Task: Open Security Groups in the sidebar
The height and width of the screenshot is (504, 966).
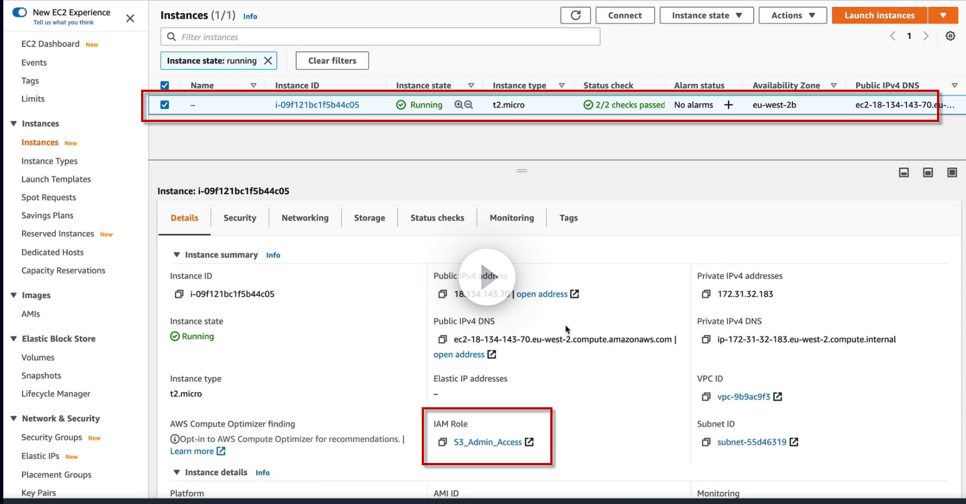Action: [x=52, y=437]
